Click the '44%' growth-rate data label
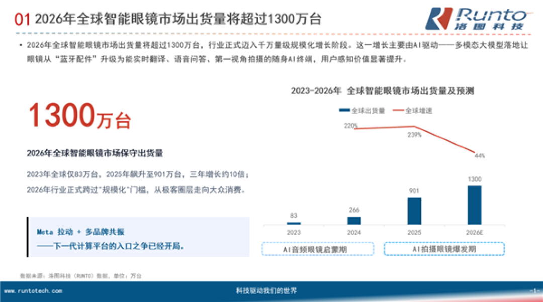 480,156
